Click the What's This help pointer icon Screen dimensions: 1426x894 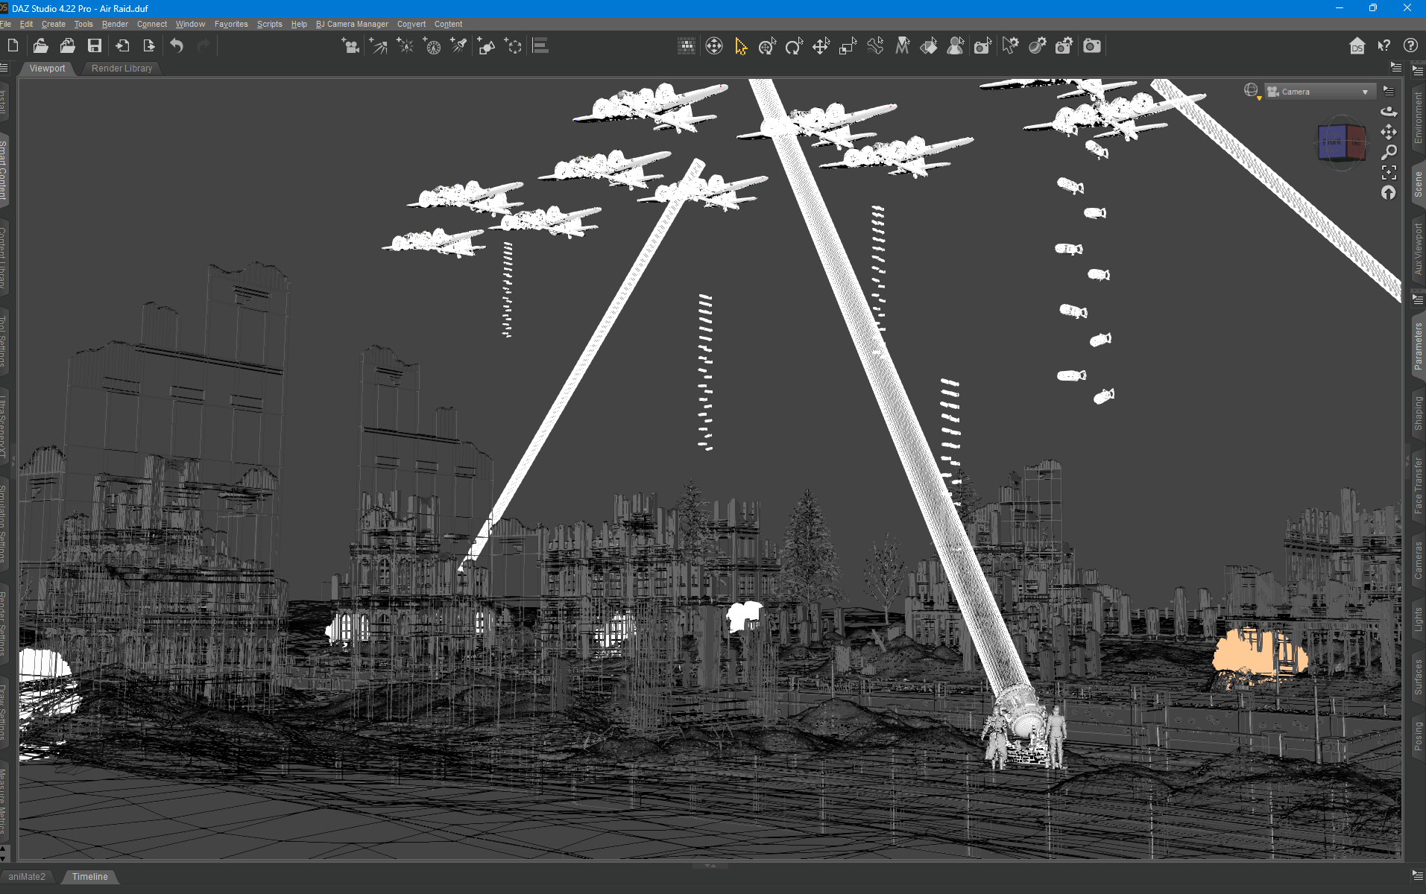click(x=1384, y=46)
